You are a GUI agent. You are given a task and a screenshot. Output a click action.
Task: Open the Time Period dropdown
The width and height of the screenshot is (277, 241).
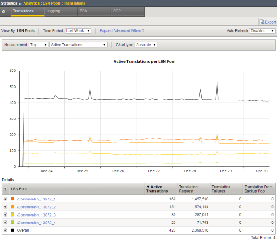78,31
